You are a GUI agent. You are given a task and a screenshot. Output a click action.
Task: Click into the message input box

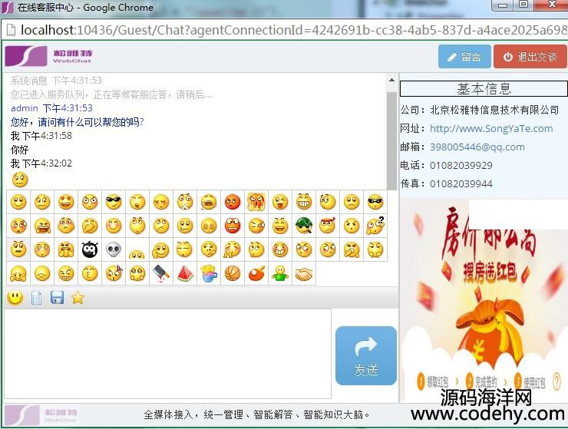click(167, 354)
